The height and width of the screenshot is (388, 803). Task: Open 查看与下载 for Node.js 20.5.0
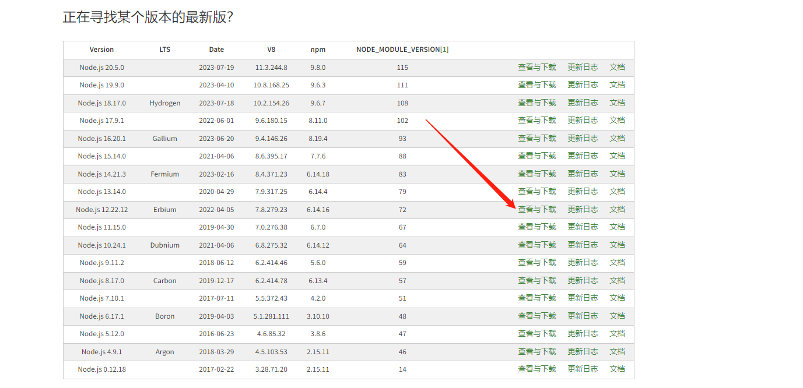[537, 67]
